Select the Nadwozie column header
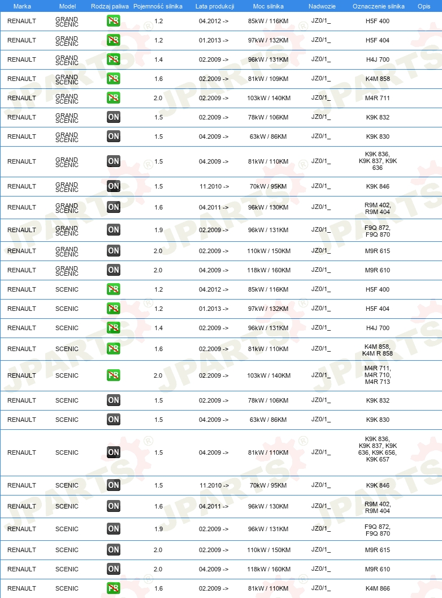 pos(322,6)
